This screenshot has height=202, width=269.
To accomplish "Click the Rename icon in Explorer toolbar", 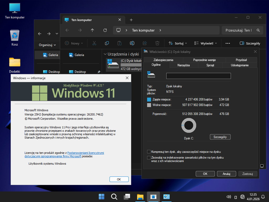I will pos(132,43).
